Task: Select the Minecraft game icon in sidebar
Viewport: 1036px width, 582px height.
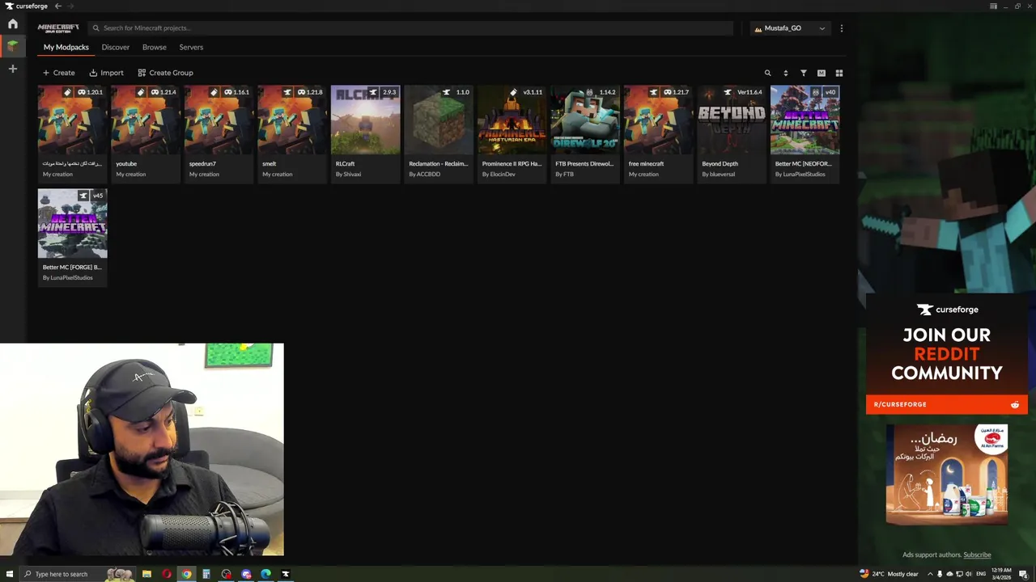Action: pyautogui.click(x=12, y=46)
